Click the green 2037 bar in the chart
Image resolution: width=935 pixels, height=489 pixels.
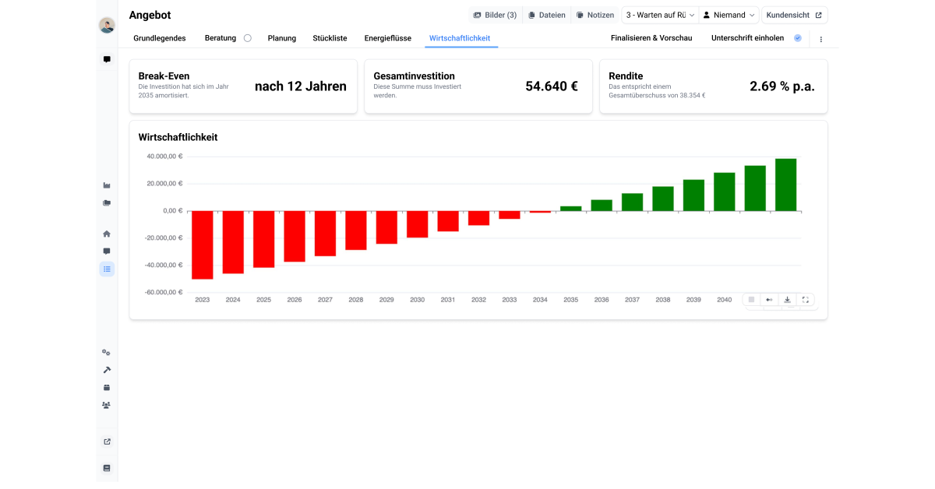click(633, 202)
